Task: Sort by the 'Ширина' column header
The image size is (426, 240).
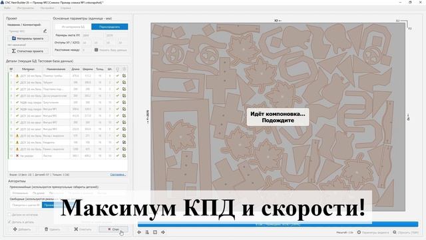Action: (87, 69)
